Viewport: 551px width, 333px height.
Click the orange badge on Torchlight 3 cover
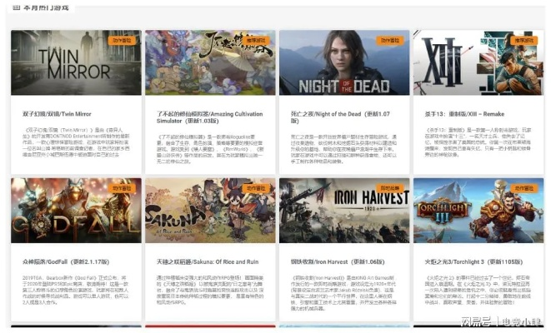pyautogui.click(x=523, y=187)
